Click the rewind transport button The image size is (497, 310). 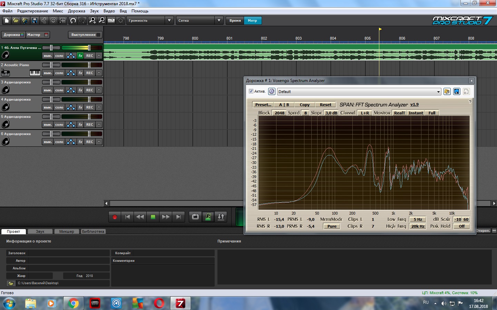tap(140, 217)
